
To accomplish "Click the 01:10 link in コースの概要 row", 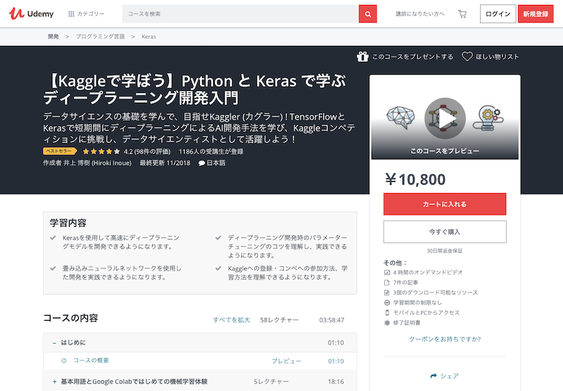I will 336,361.
